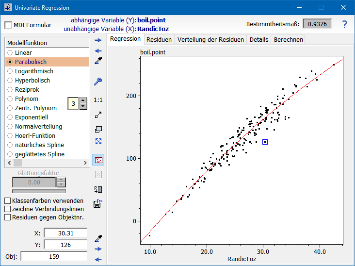Choose the Exponentiell model option

point(9,117)
